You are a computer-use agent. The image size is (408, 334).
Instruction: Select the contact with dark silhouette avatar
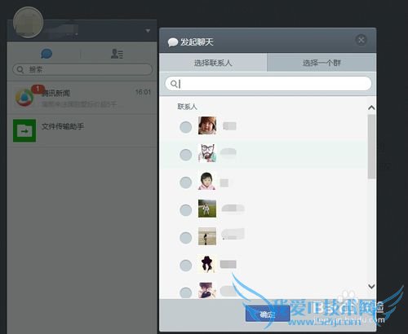[186, 266]
